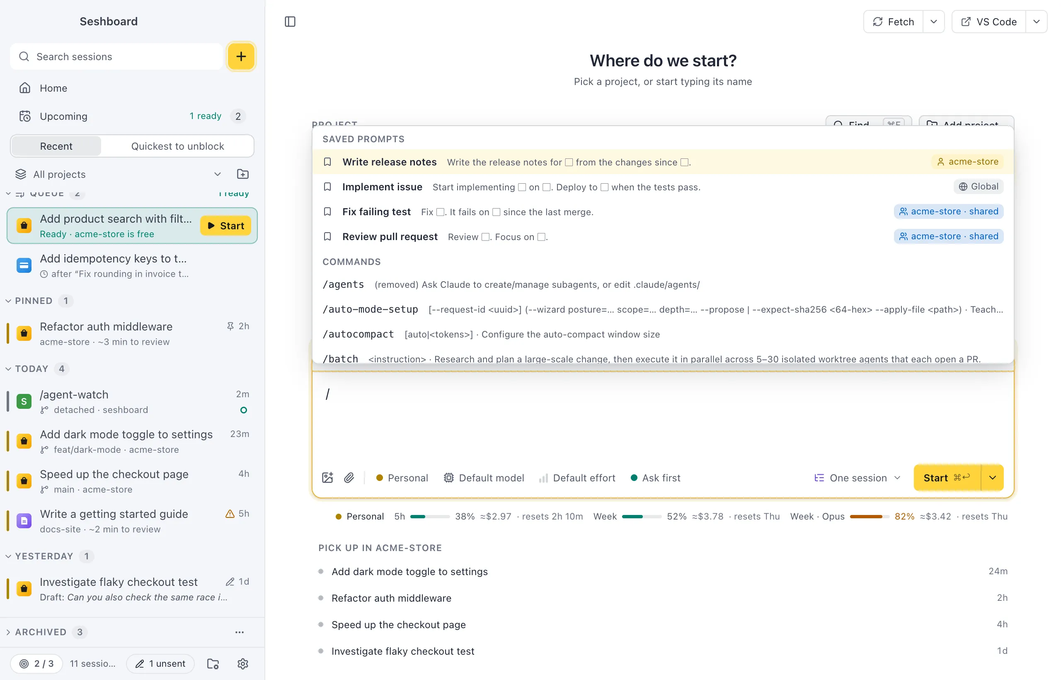1061x680 pixels.
Task: Open the One session dropdown
Action: (857, 478)
